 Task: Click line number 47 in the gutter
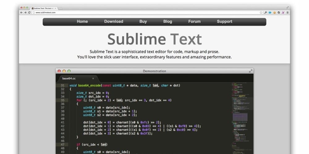coord(62,144)
